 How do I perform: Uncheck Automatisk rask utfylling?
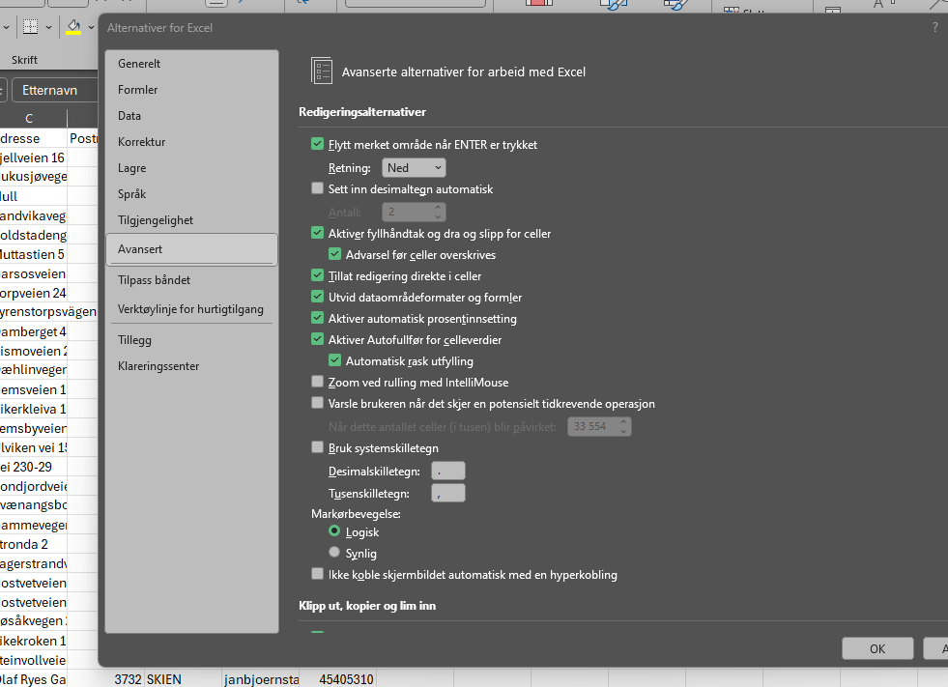click(x=334, y=360)
